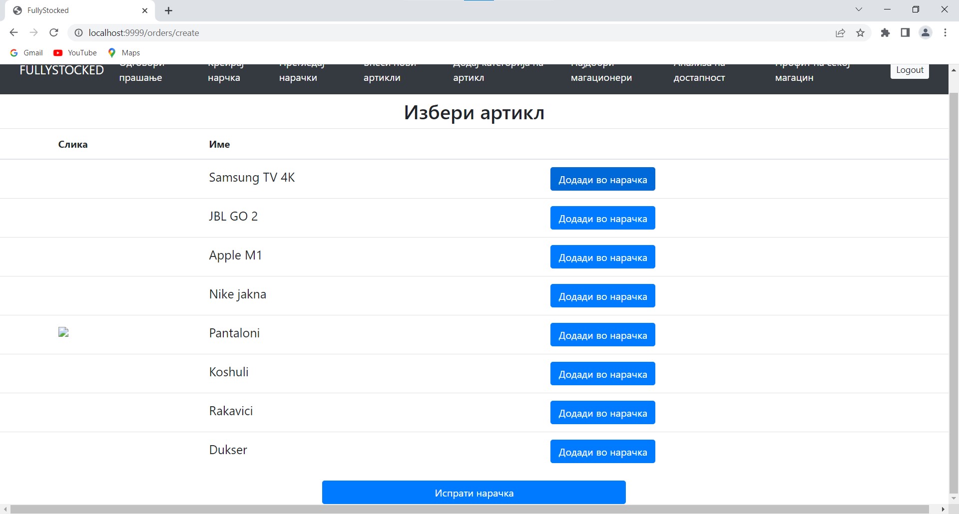Image resolution: width=959 pixels, height=514 pixels.
Task: Open the Chrome three-dot menu
Action: point(945,33)
